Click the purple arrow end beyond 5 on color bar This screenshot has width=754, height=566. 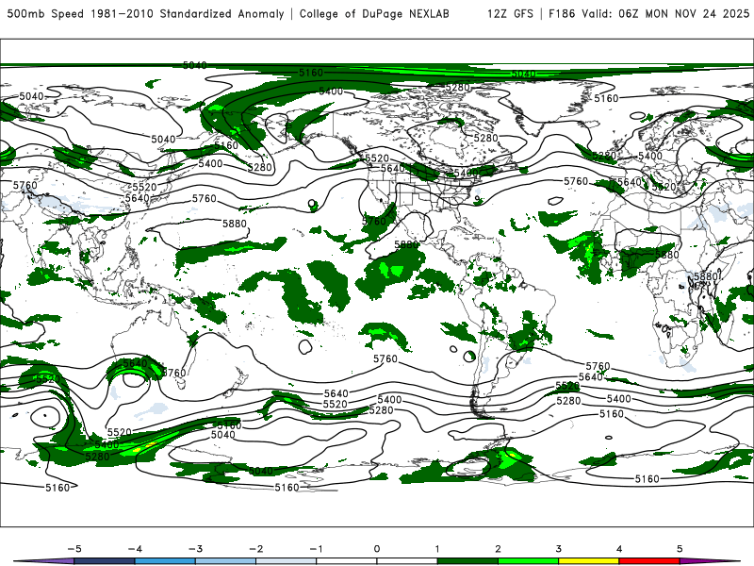click(x=710, y=561)
